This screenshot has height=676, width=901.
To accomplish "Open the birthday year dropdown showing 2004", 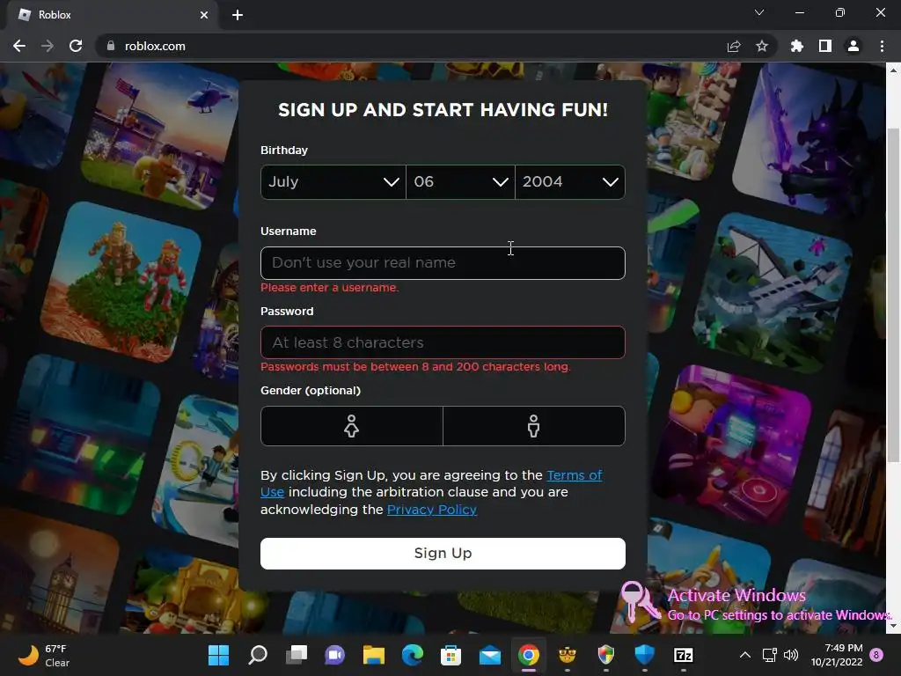I will point(570,182).
